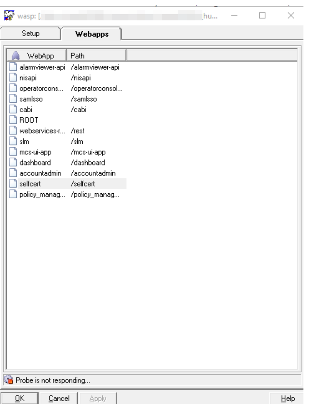
Task: Click the /accountadmin path cell
Action: pos(93,173)
